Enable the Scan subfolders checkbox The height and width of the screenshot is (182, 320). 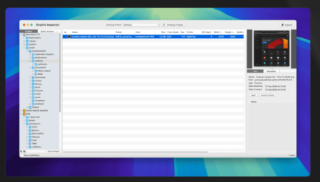pos(22,156)
